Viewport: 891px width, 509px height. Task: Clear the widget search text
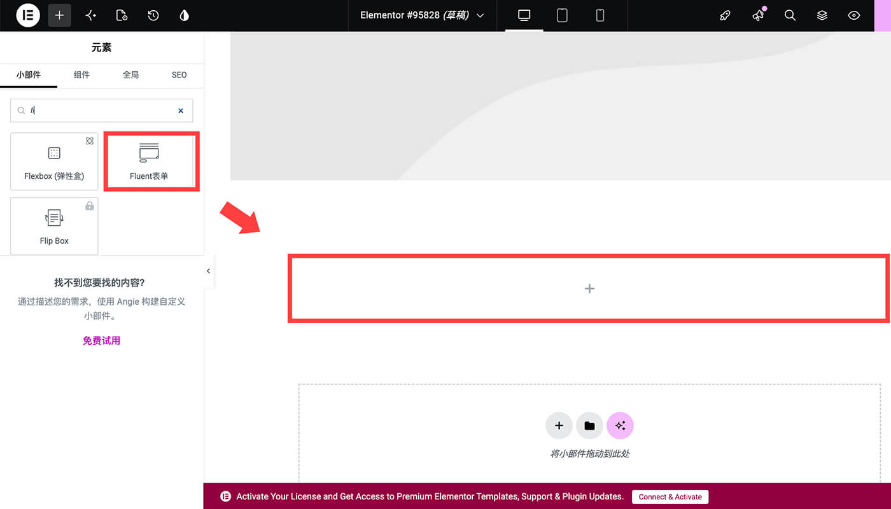coord(181,111)
